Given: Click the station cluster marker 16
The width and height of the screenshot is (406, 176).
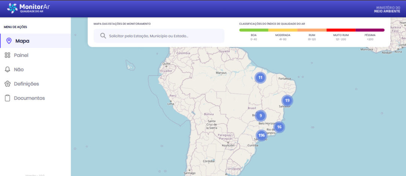Looking at the screenshot, I should coord(279,127).
